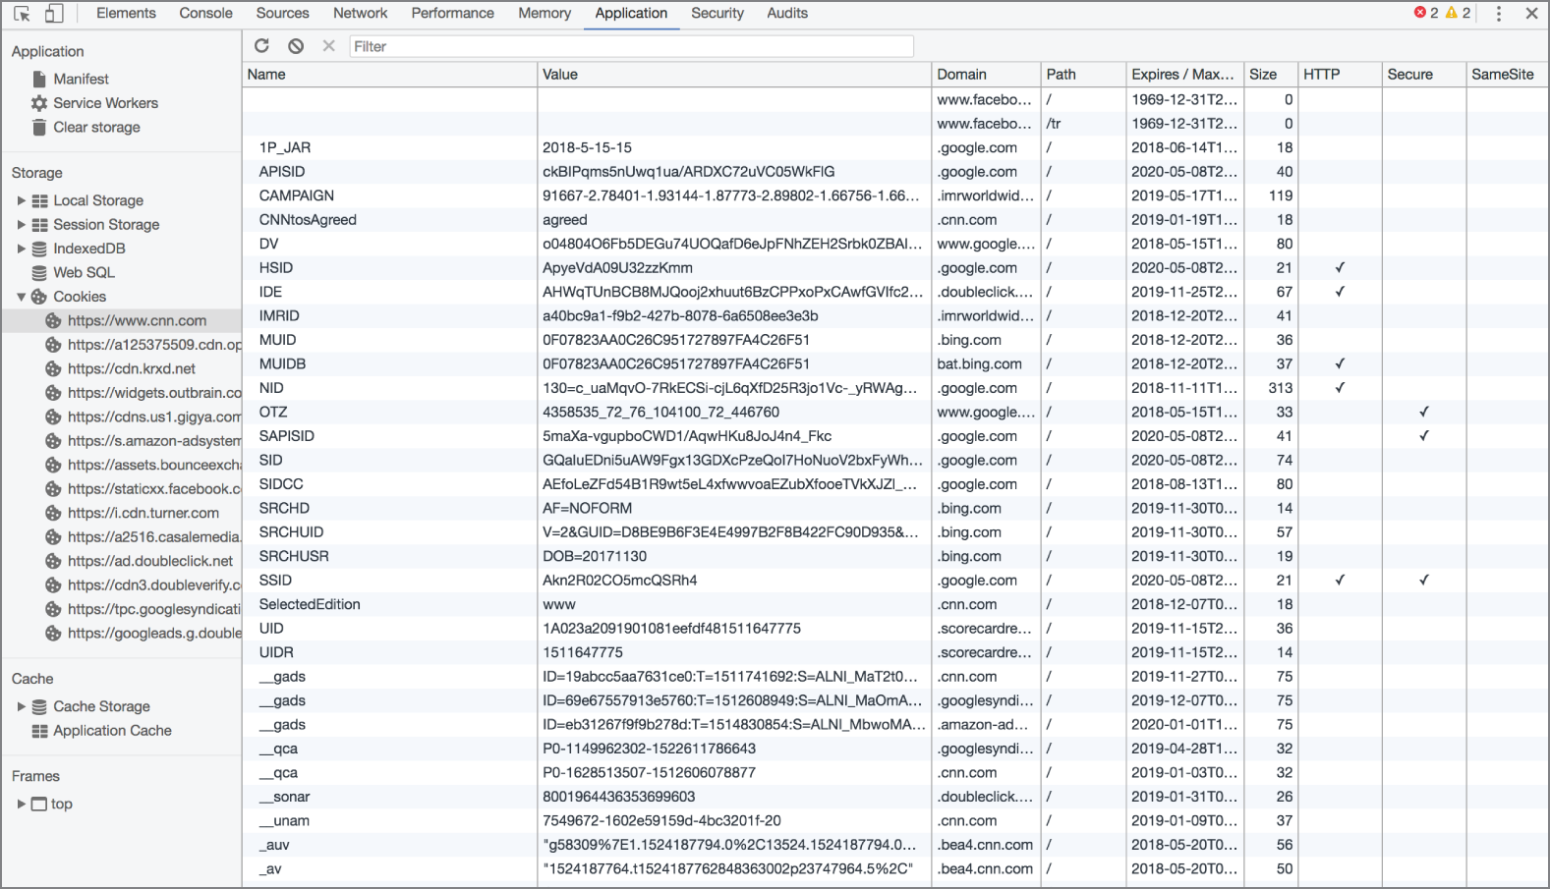The width and height of the screenshot is (1550, 889).
Task: Click the yellow warning count icon
Action: [x=1452, y=13]
